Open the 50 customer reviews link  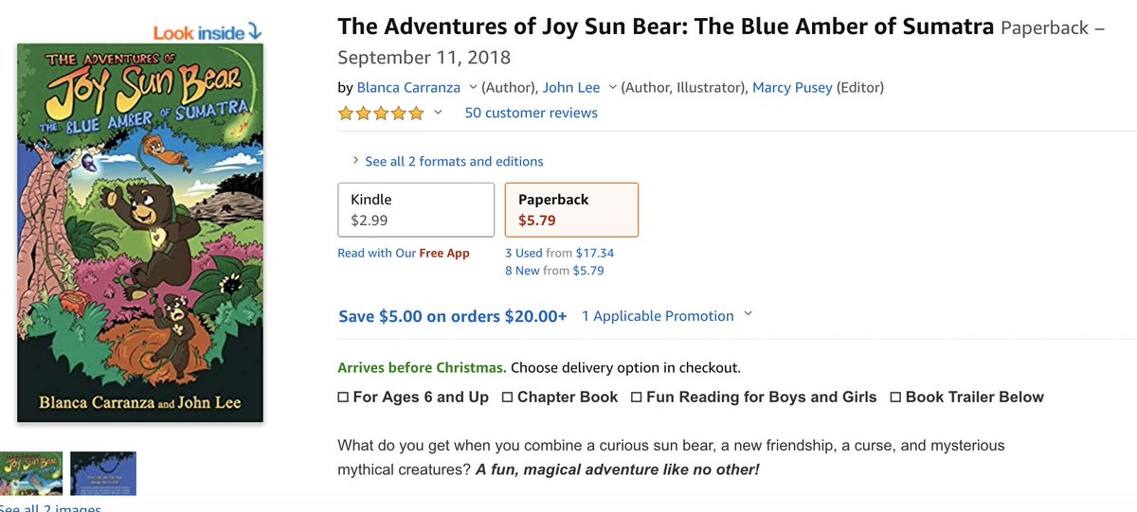pos(531,113)
